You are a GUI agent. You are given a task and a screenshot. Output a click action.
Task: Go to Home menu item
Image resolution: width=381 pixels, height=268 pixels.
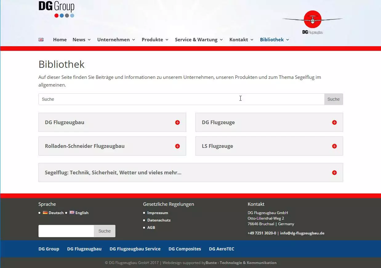tap(60, 40)
